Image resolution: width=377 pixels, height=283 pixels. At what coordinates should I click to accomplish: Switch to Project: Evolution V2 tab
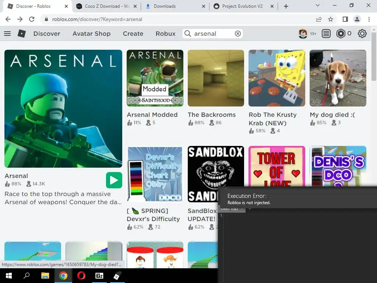tap(242, 6)
